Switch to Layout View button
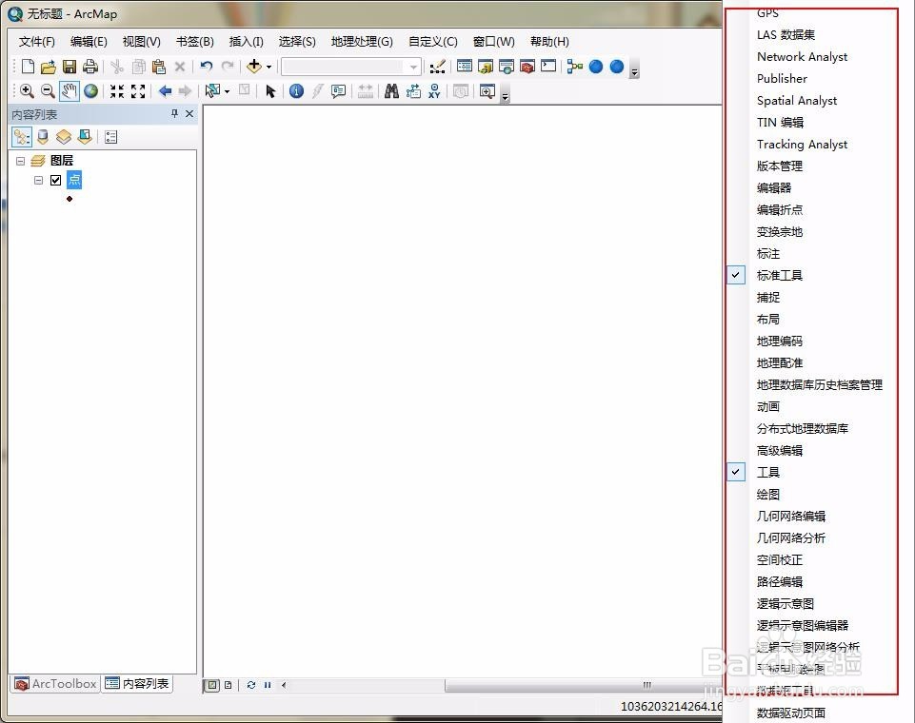915x723 pixels. point(229,685)
